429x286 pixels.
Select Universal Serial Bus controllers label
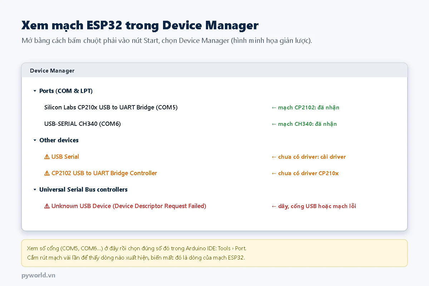pyautogui.click(x=83, y=189)
